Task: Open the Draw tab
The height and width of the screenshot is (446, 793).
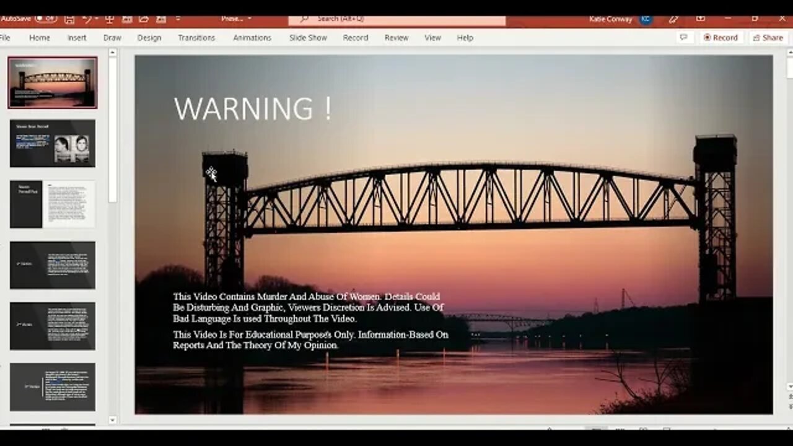Action: click(112, 38)
